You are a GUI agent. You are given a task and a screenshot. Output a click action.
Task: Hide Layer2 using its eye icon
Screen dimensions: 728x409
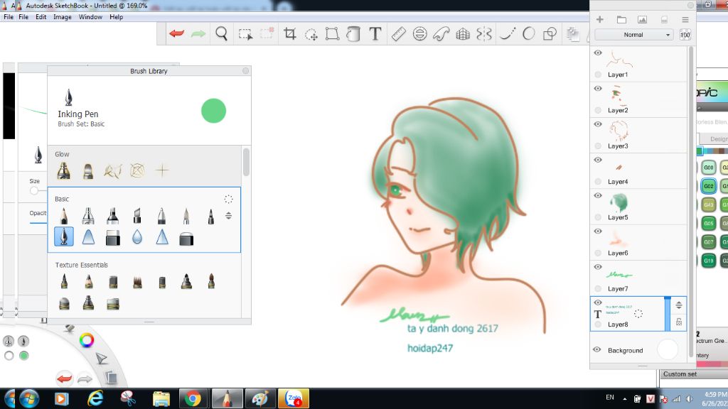tap(598, 89)
